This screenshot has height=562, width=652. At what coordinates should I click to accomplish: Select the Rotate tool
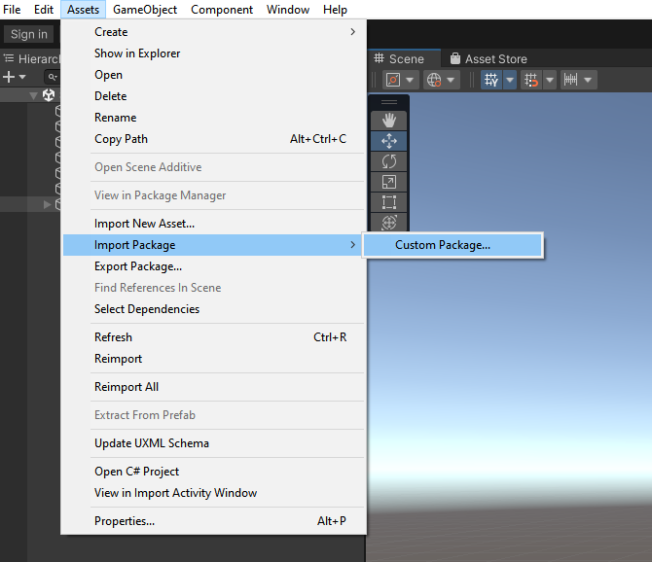click(389, 161)
